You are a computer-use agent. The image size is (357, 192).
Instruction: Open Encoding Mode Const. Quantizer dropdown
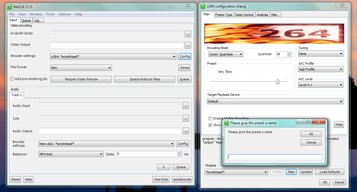(x=226, y=54)
